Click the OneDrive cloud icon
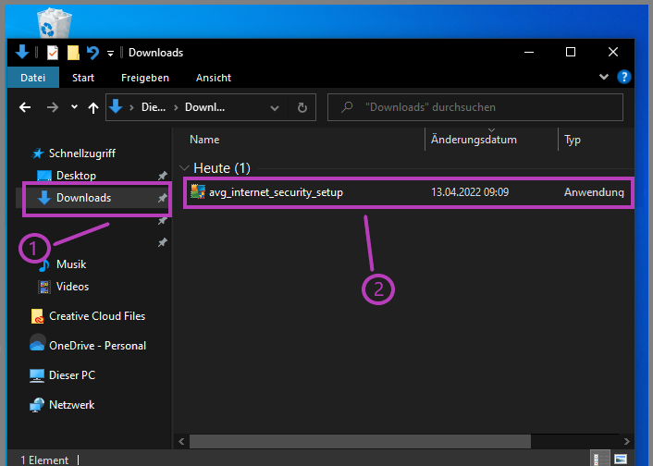Image resolution: width=653 pixels, height=466 pixels. click(x=37, y=344)
